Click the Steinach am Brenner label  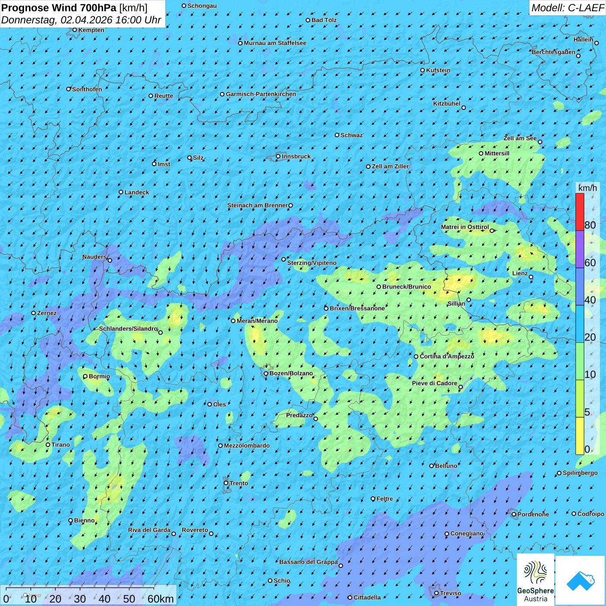pyautogui.click(x=257, y=205)
